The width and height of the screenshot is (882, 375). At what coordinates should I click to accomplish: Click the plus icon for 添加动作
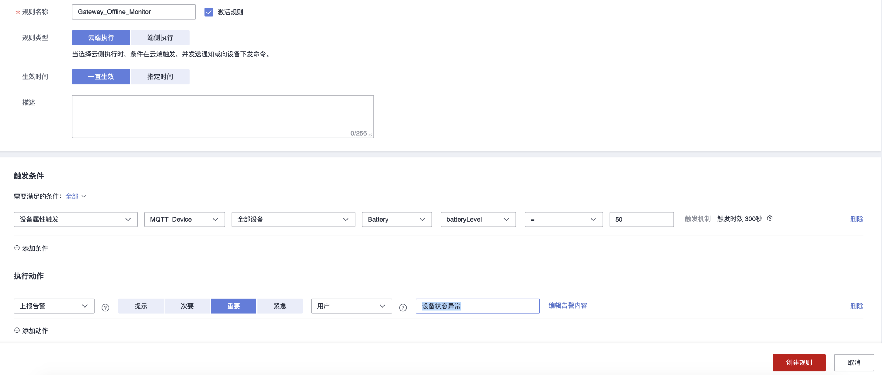17,330
